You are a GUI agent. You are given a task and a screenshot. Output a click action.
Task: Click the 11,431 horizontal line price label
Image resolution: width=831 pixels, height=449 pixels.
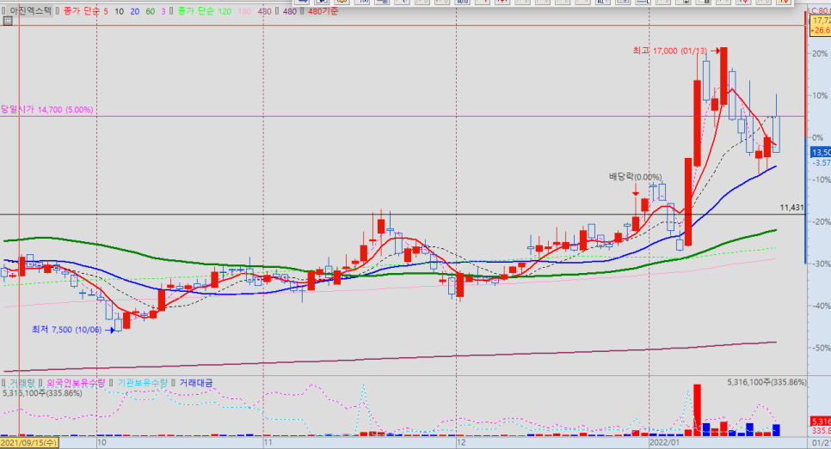[x=791, y=208]
